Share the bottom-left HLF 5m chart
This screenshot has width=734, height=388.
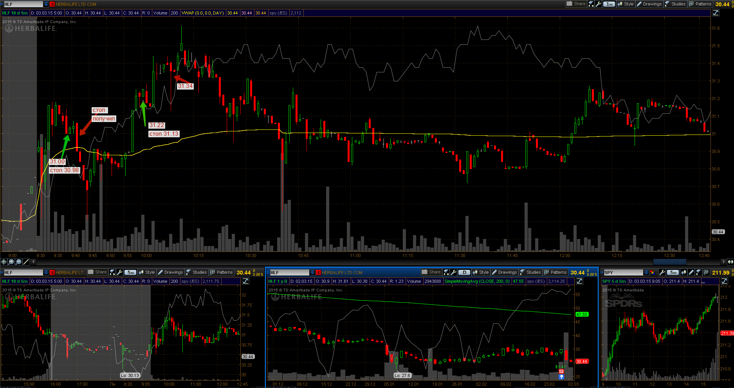click(97, 272)
